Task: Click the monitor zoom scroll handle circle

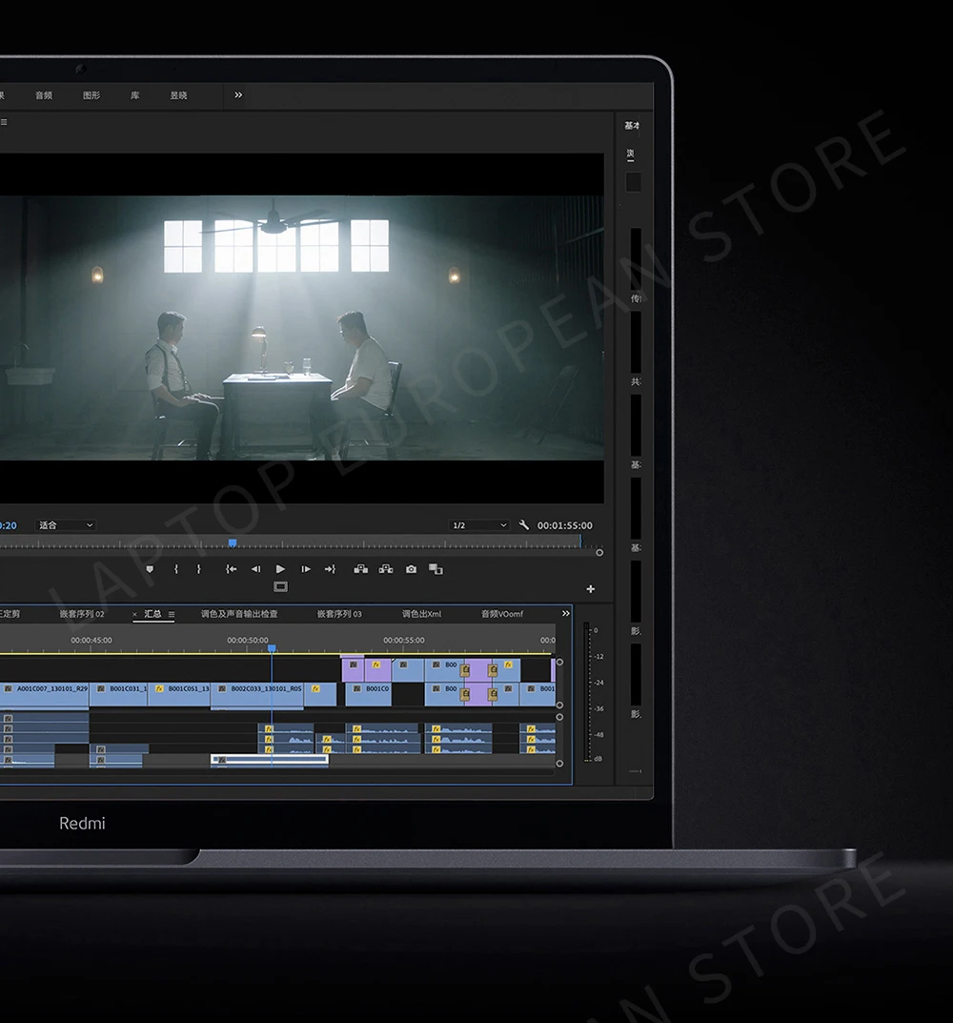Action: point(599,553)
